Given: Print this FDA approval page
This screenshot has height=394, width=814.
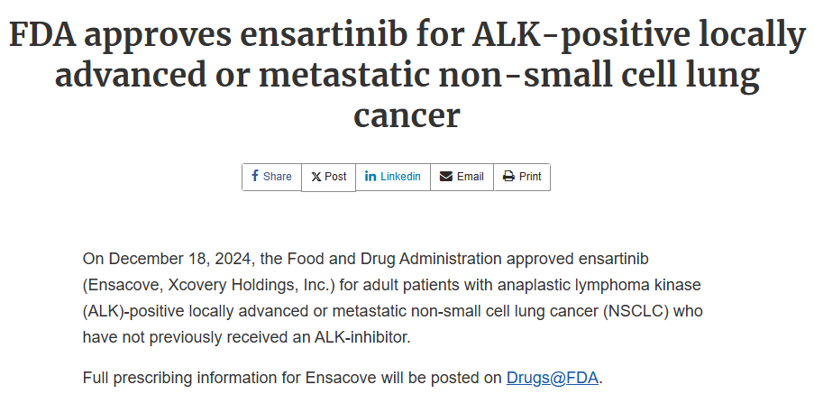Looking at the screenshot, I should pyautogui.click(x=522, y=177).
